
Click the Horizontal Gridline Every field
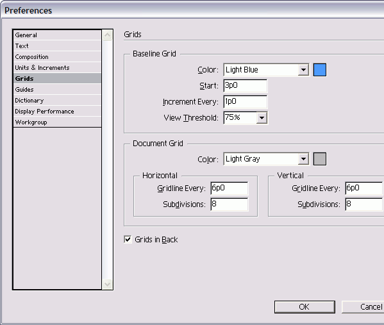point(230,188)
